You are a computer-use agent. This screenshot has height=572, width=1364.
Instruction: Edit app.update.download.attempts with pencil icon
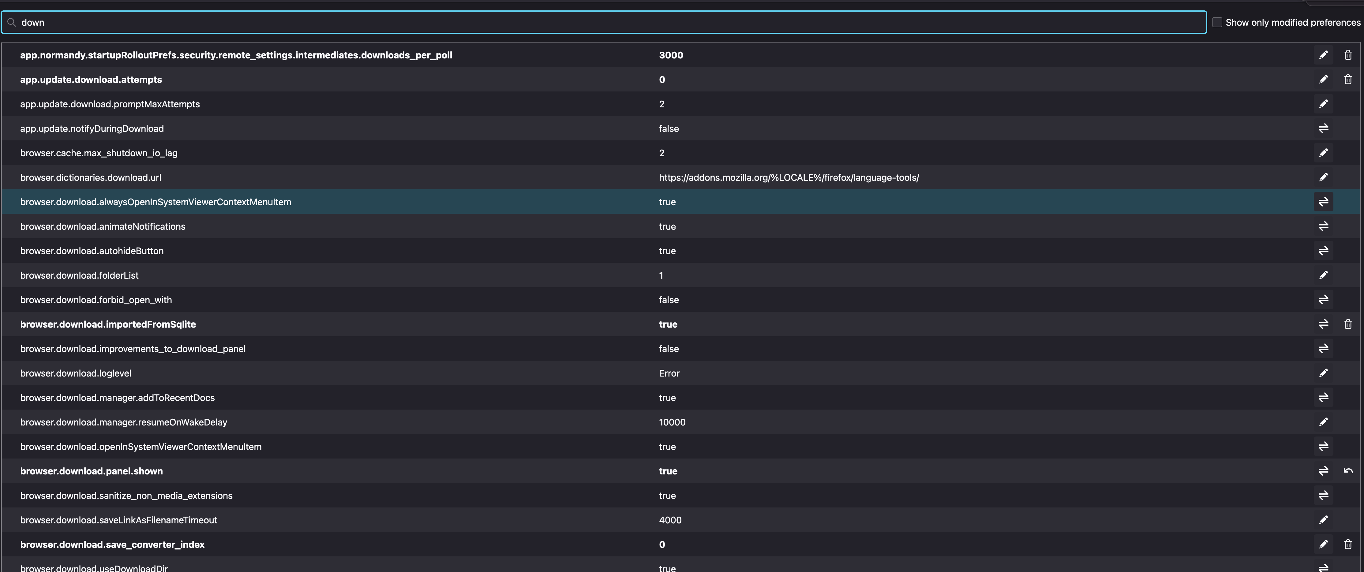pyautogui.click(x=1323, y=79)
